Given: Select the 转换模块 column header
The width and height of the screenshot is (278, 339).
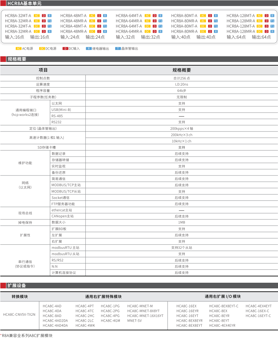Looking at the screenshot, I should (x=20, y=296).
